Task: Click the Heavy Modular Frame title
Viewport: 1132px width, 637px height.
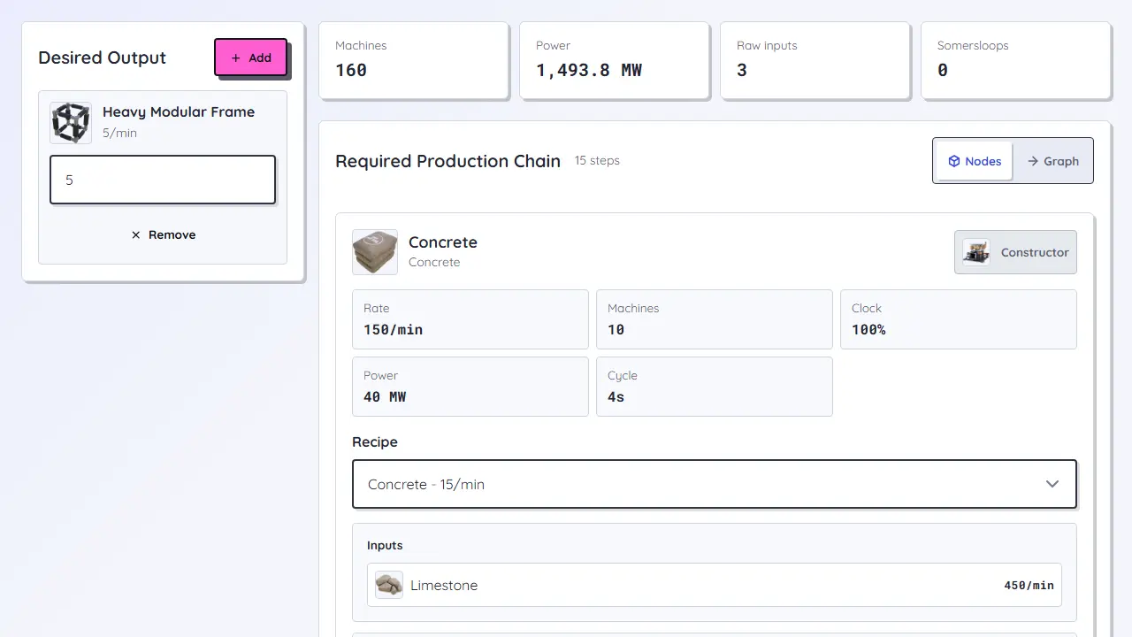Action: tap(179, 111)
